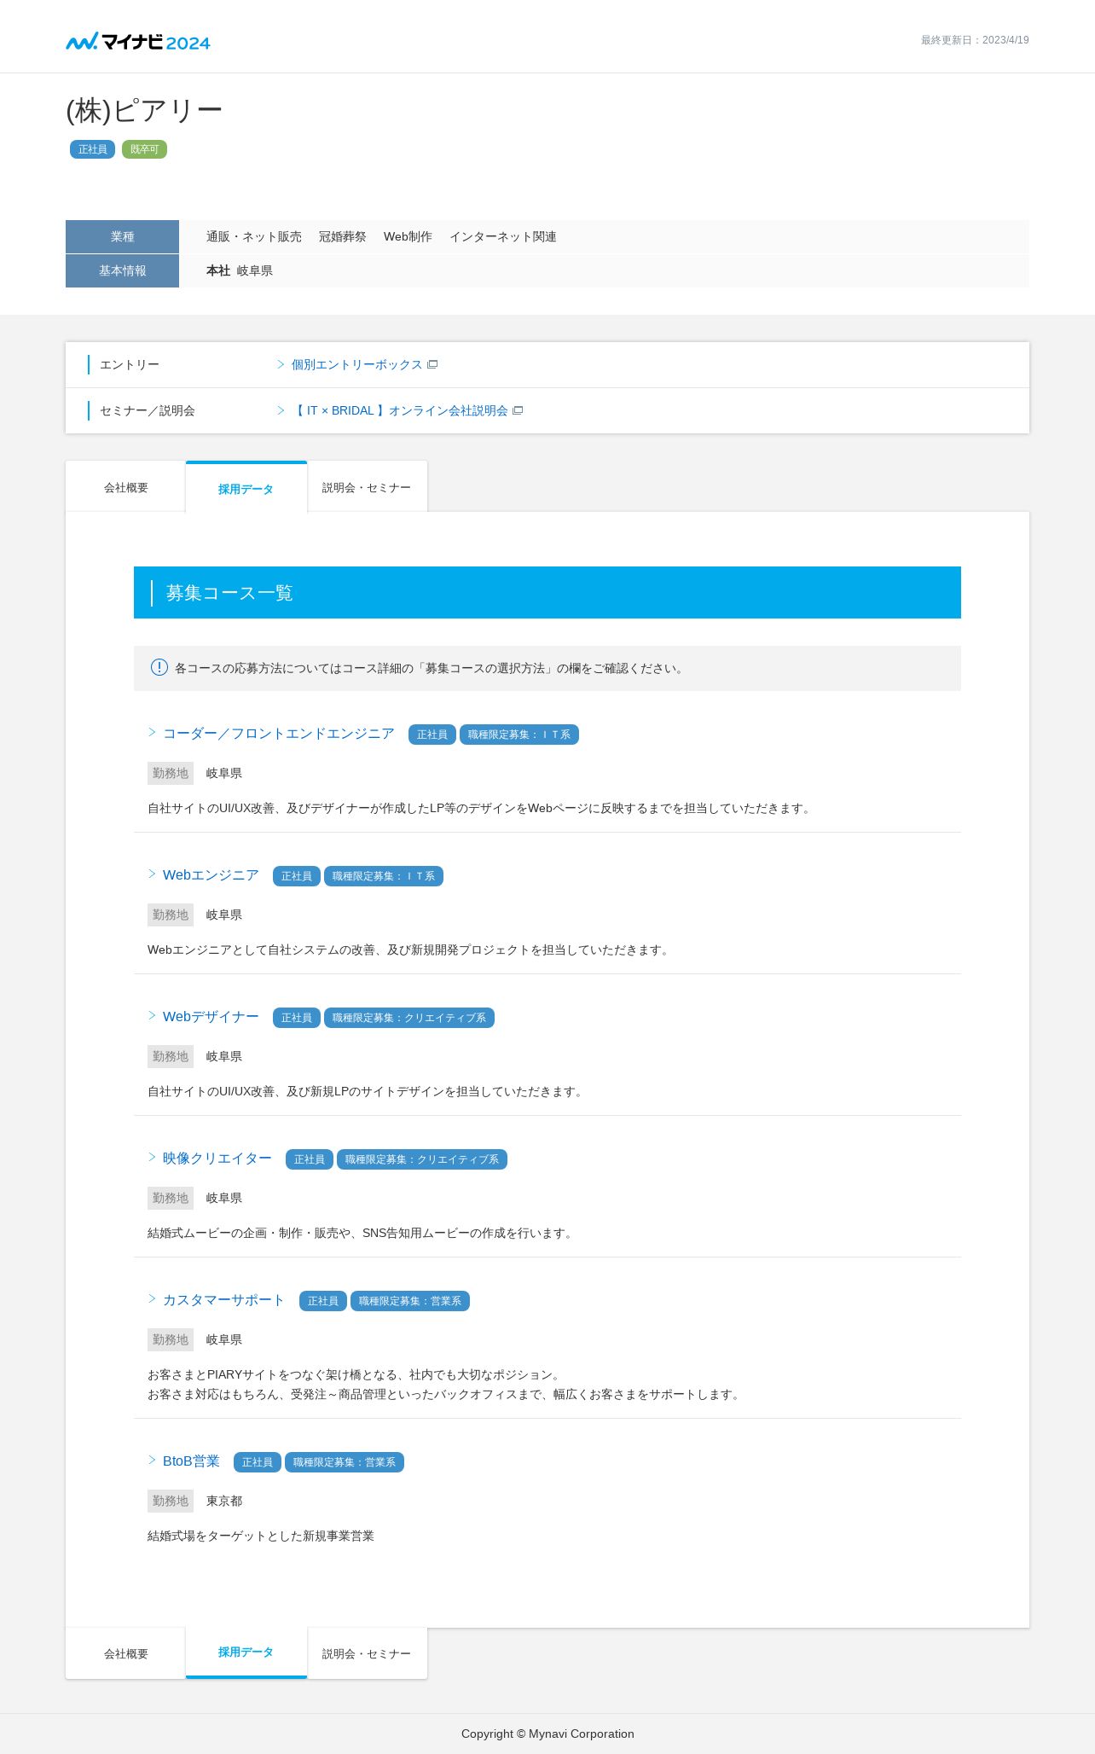
Task: Open the カスタマーサポート course link
Action: (223, 1300)
